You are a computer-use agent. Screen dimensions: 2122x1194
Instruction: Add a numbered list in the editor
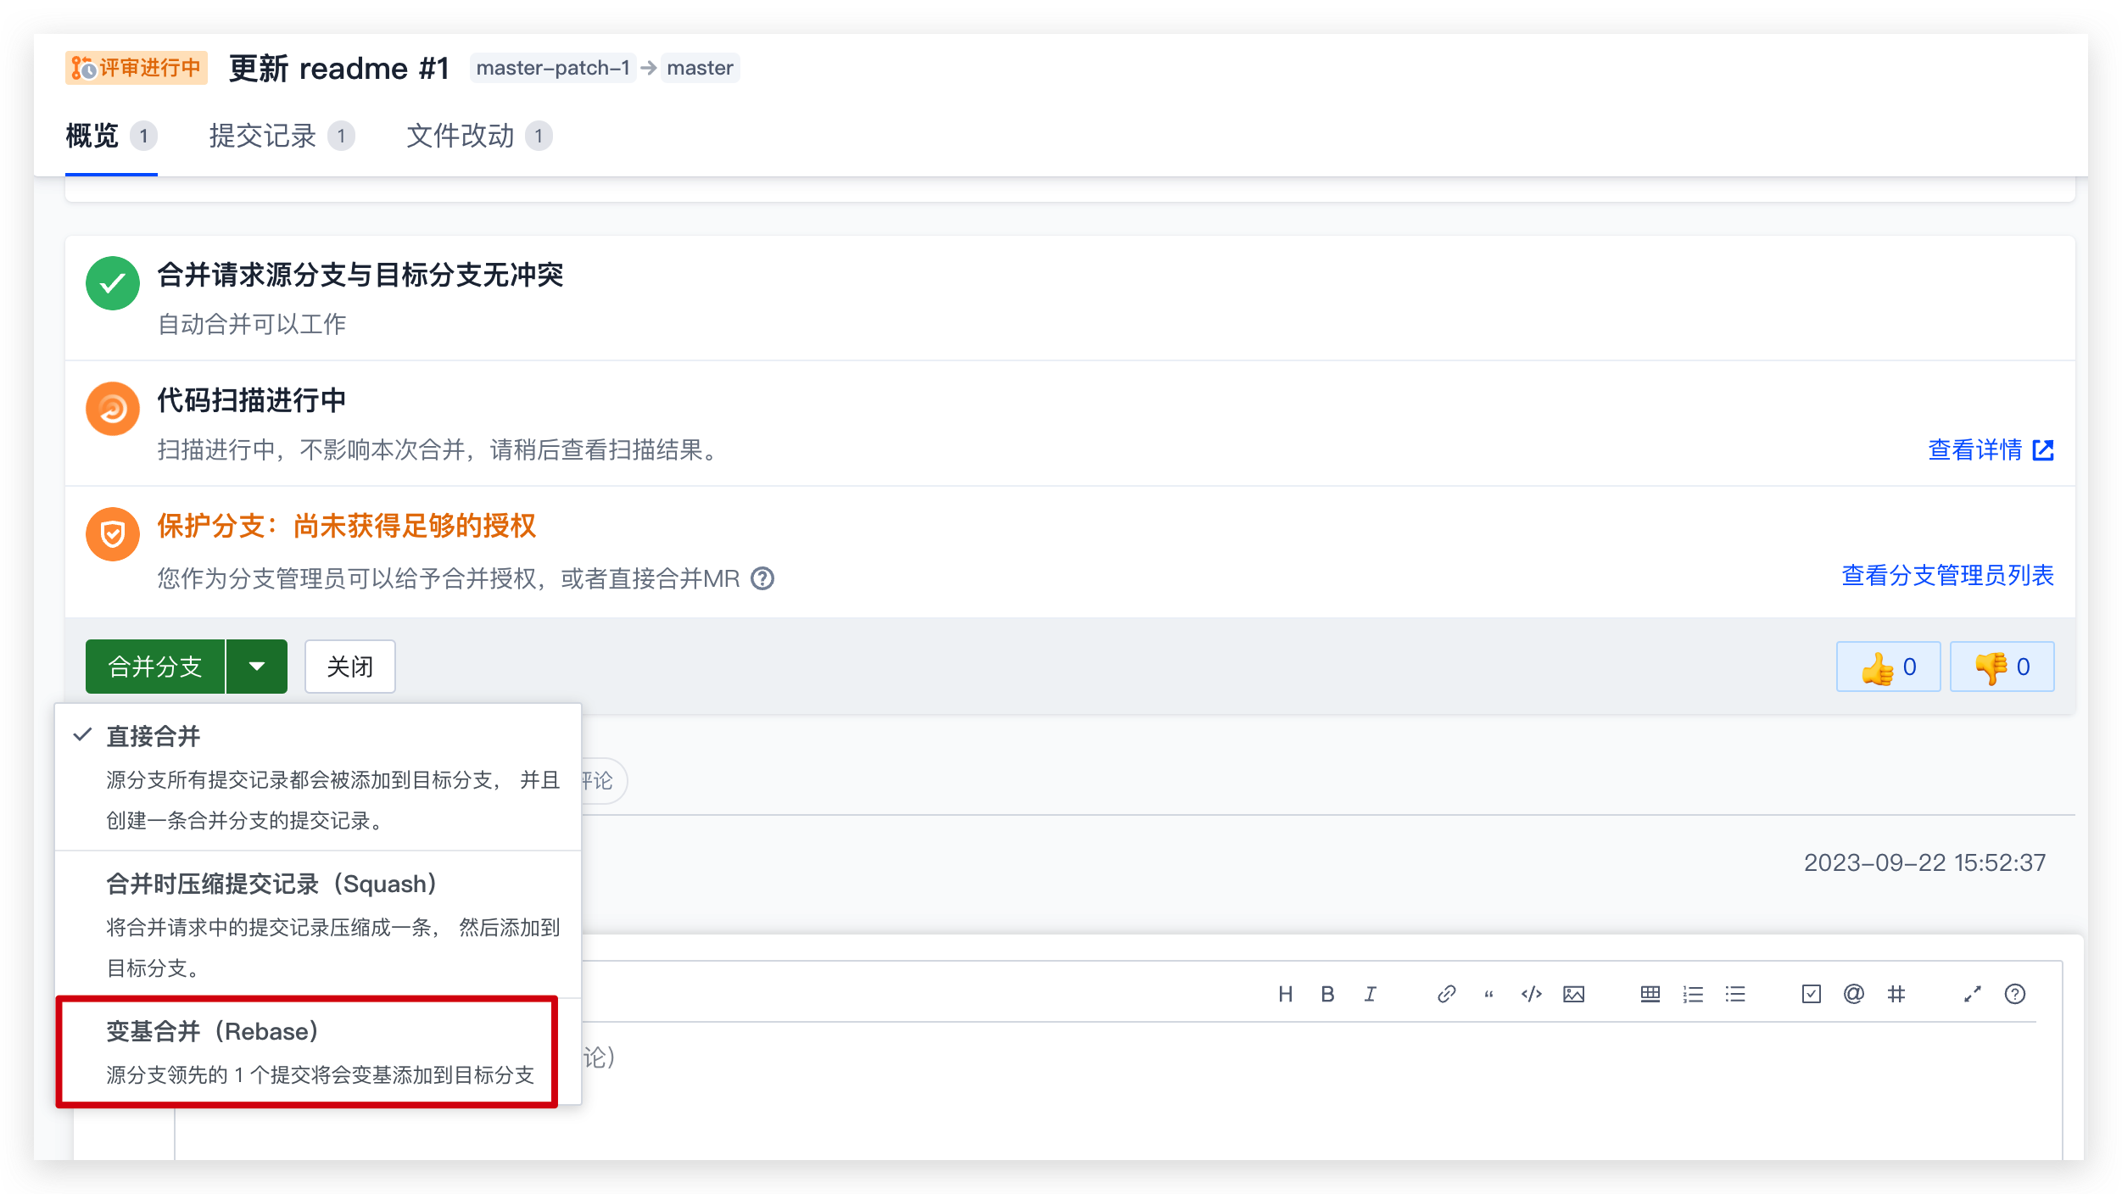pos(1693,994)
